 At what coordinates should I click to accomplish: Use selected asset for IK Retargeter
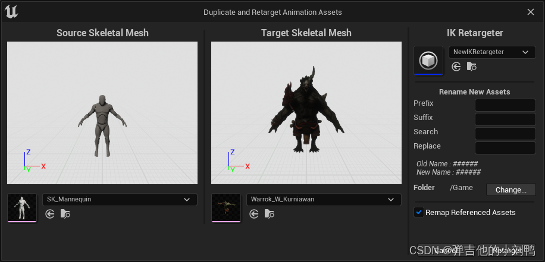click(x=456, y=67)
